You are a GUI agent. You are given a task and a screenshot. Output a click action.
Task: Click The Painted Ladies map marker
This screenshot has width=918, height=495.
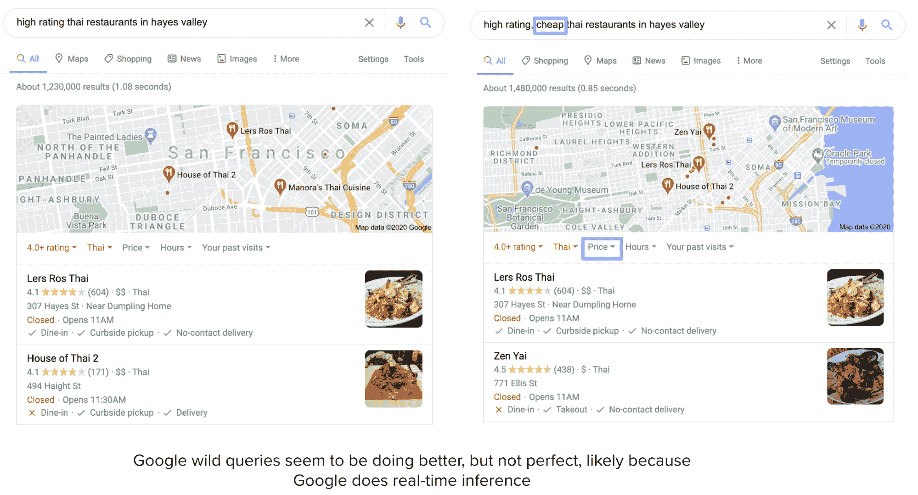(150, 134)
